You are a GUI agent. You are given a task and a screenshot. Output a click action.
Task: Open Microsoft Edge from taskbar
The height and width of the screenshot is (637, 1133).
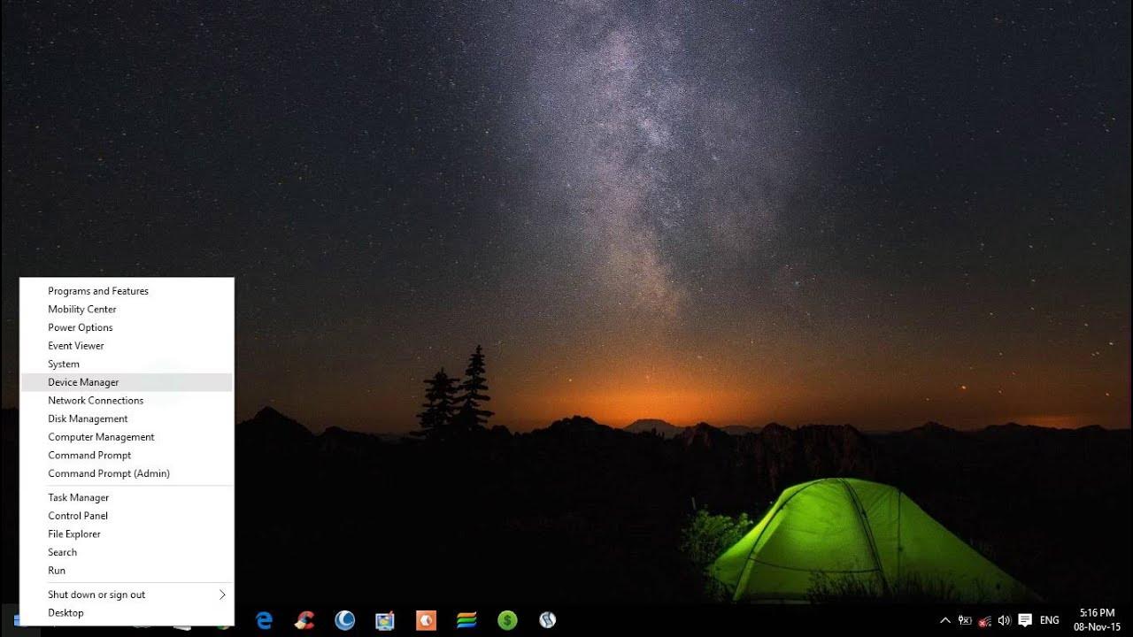264,620
